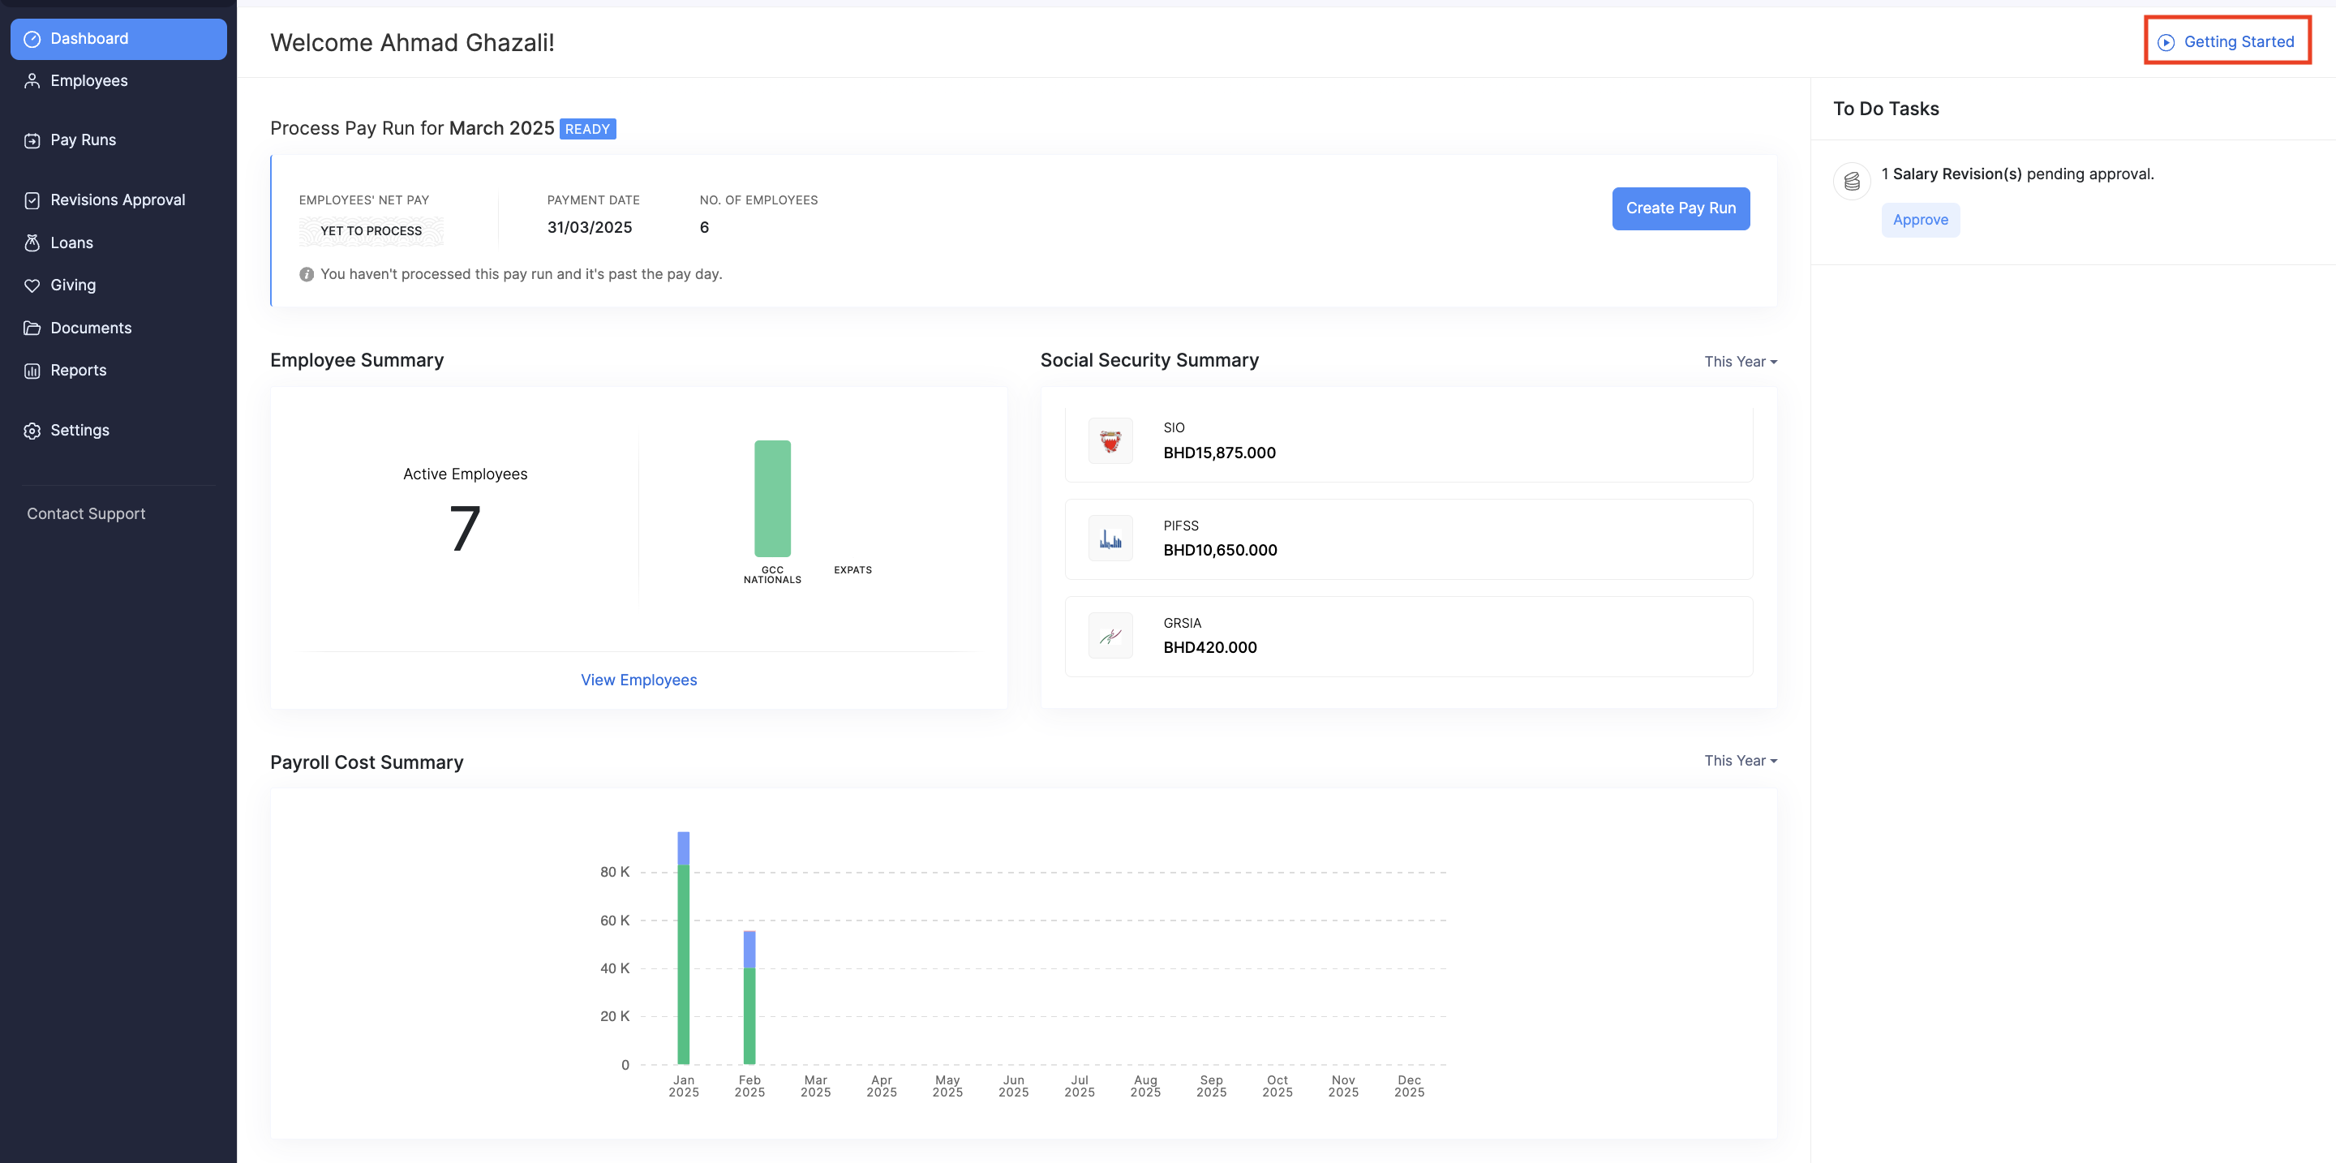Click the salary revision coins icon
2336x1163 pixels.
click(x=1852, y=182)
